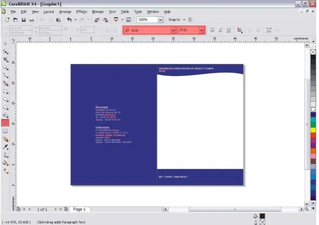Select the Basic Shapes tool
Screen dimensions: 319x225
click(x=5, y=115)
